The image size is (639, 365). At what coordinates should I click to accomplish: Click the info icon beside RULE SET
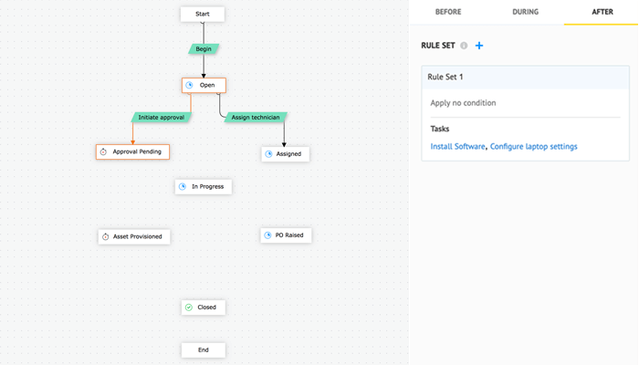(x=464, y=46)
